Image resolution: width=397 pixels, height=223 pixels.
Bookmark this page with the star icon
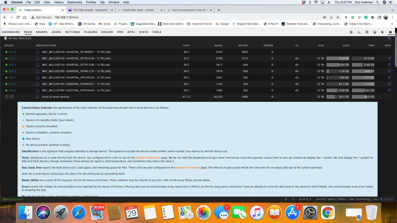[x=338, y=17]
